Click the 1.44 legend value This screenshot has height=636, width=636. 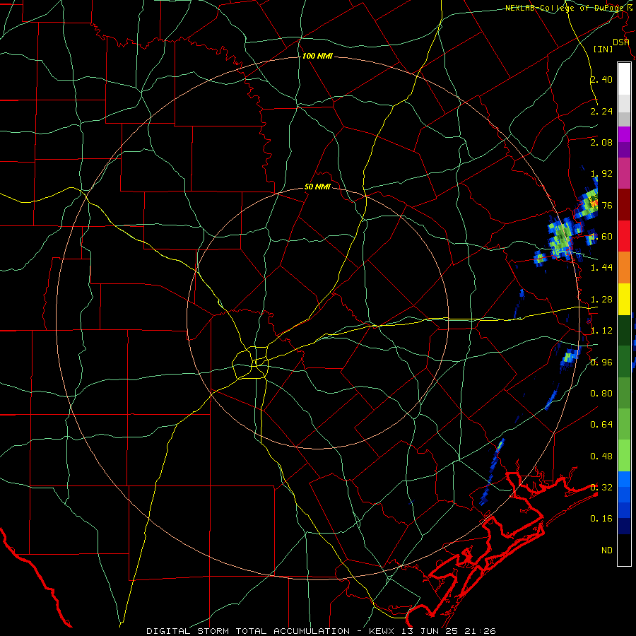coord(601,268)
